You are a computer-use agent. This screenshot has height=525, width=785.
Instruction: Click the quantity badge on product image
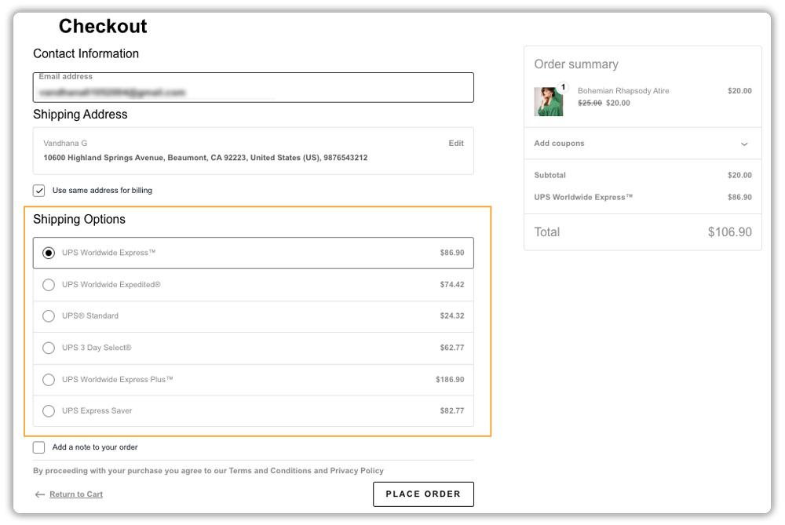[x=563, y=87]
